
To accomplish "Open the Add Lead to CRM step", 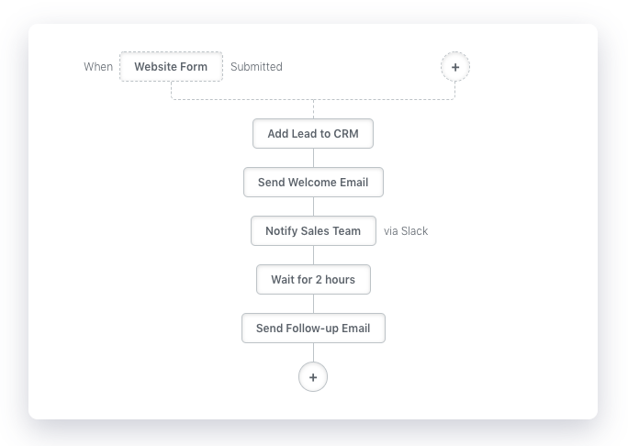I will click(313, 133).
